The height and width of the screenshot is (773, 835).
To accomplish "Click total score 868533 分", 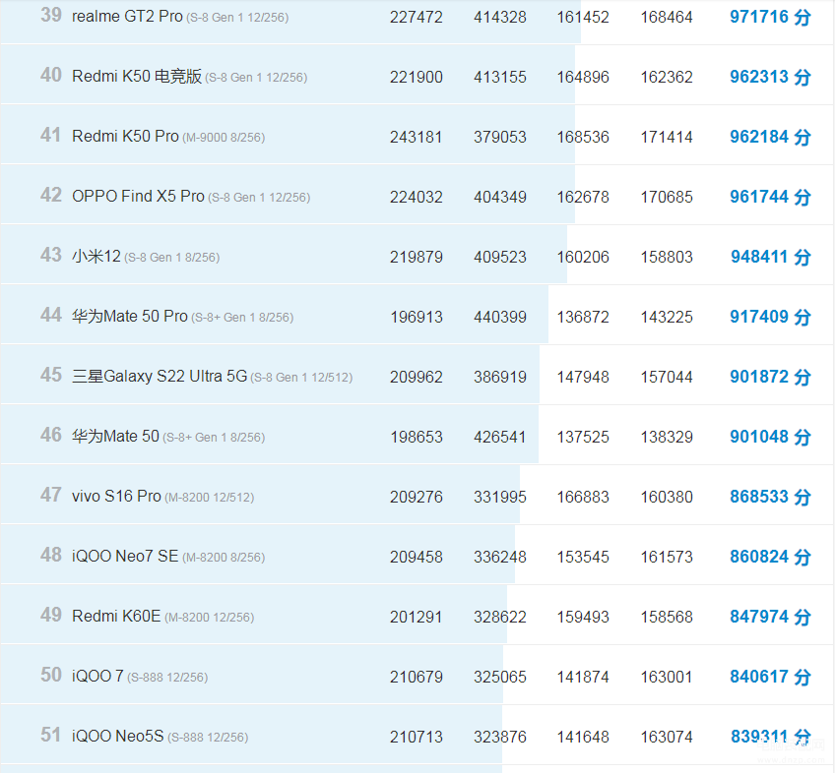I will 770,497.
